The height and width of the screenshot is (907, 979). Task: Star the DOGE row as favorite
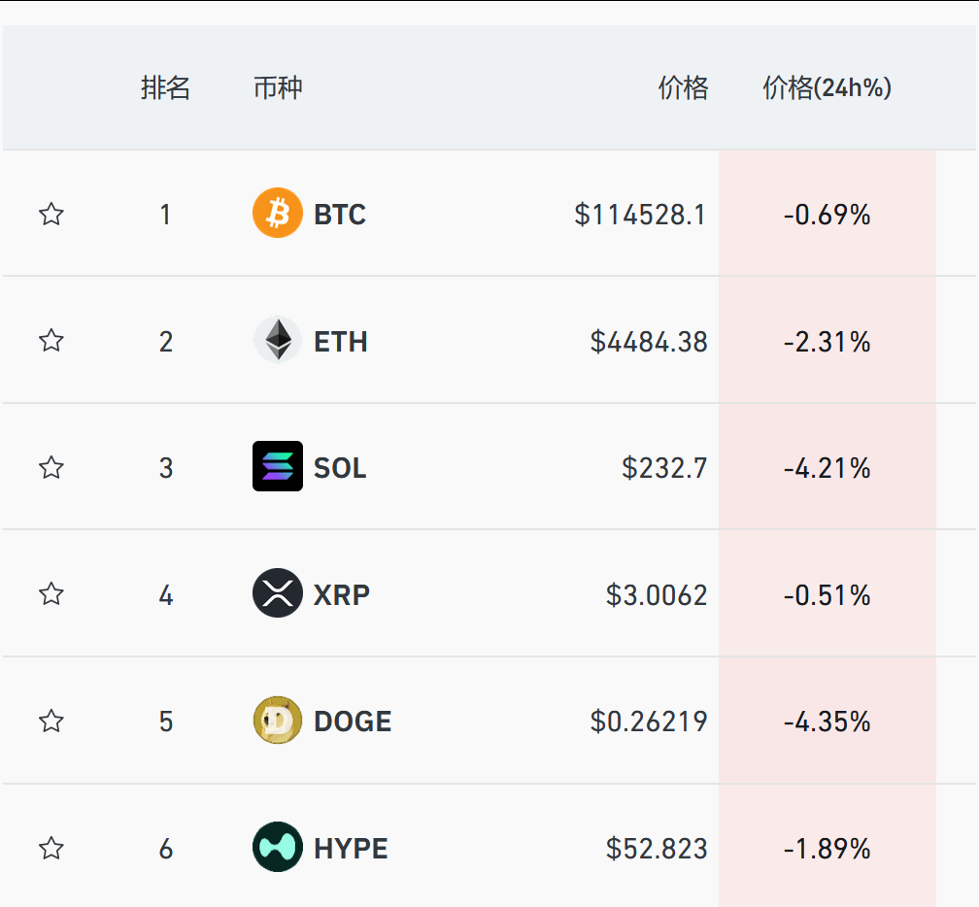(x=51, y=721)
